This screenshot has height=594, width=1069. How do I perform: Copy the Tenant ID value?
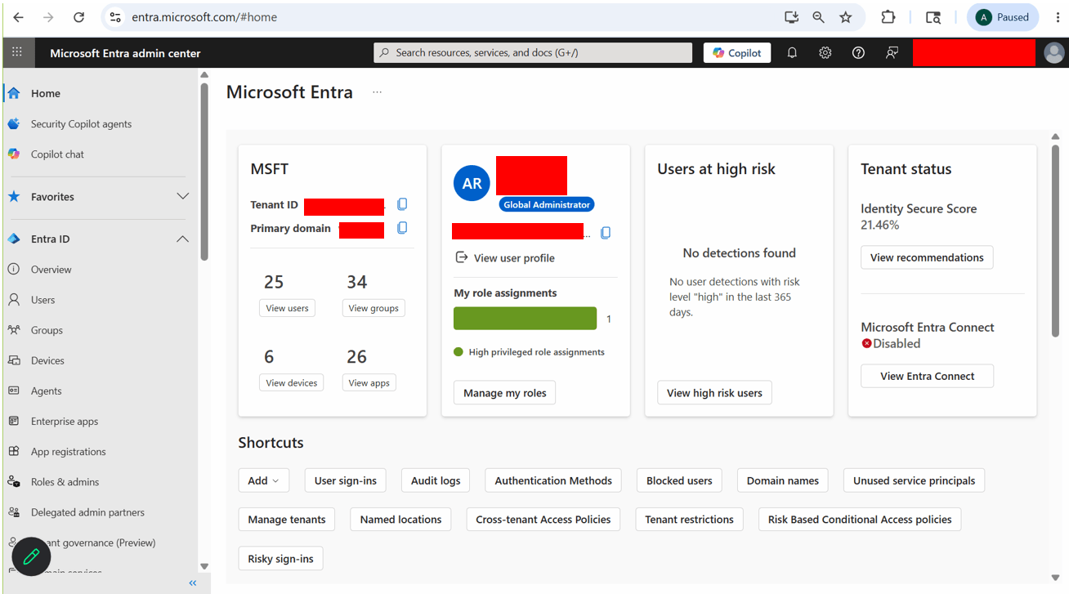coord(402,204)
